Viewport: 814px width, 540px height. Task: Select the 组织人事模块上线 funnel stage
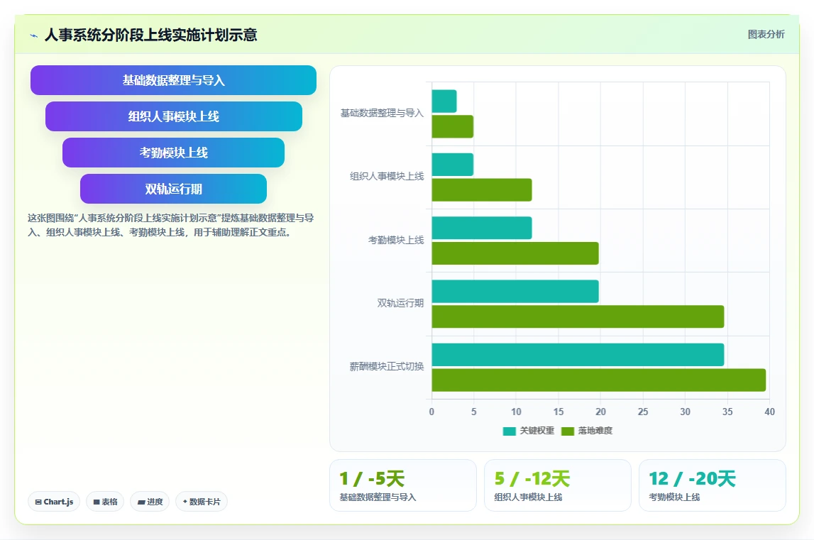point(173,116)
